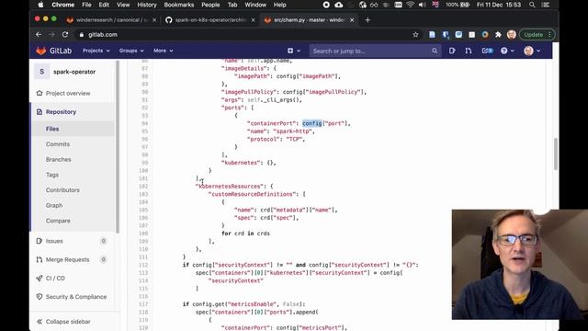Viewport: 588px width, 331px height.
Task: Open the Help question mark dropdown
Action: (507, 51)
